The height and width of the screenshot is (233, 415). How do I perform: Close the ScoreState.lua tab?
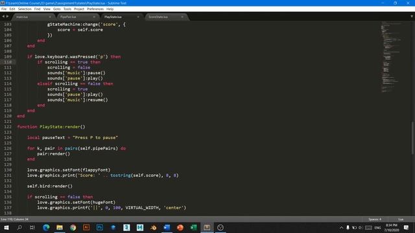click(x=182, y=17)
